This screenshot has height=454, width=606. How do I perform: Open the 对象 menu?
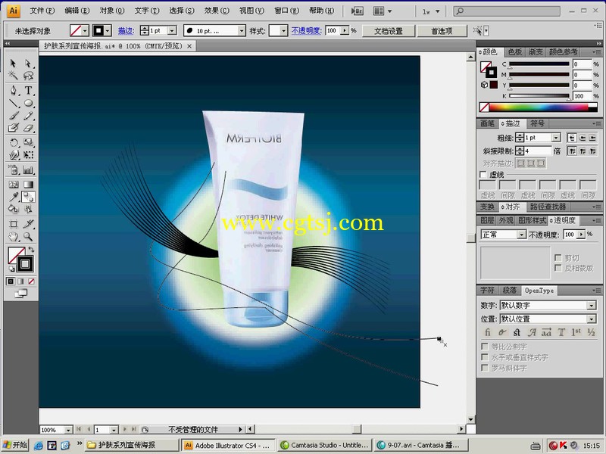[x=111, y=11]
